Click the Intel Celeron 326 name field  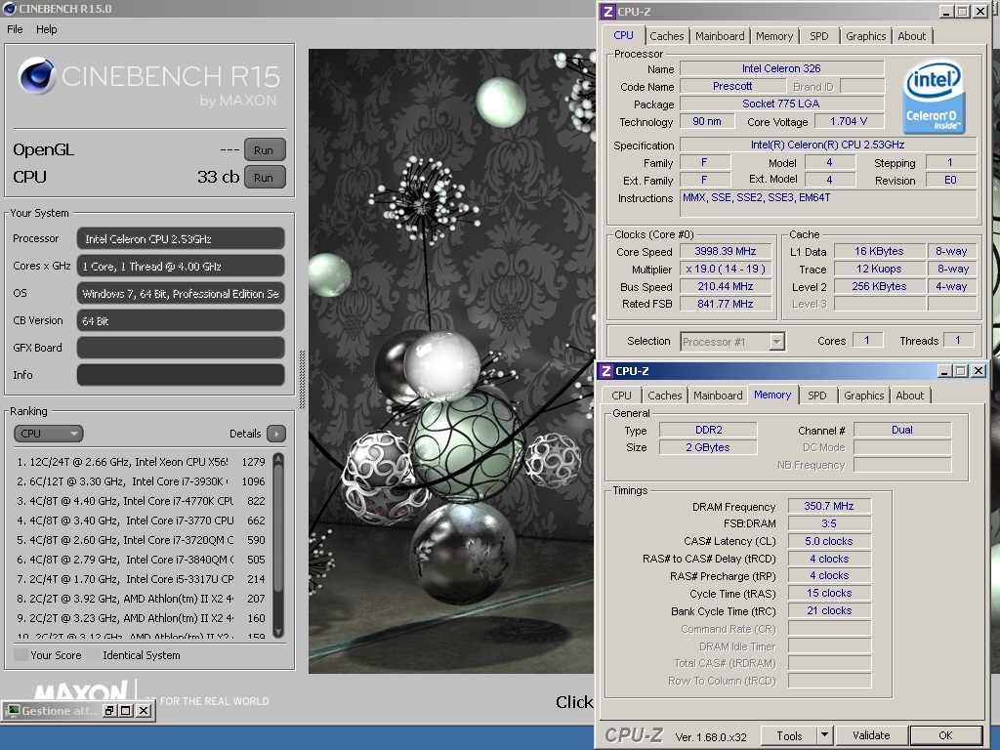pyautogui.click(x=781, y=68)
